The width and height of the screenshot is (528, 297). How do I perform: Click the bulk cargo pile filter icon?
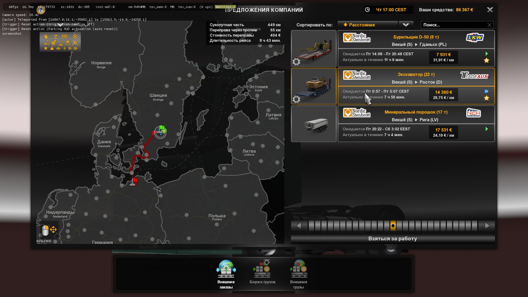coord(61,43)
